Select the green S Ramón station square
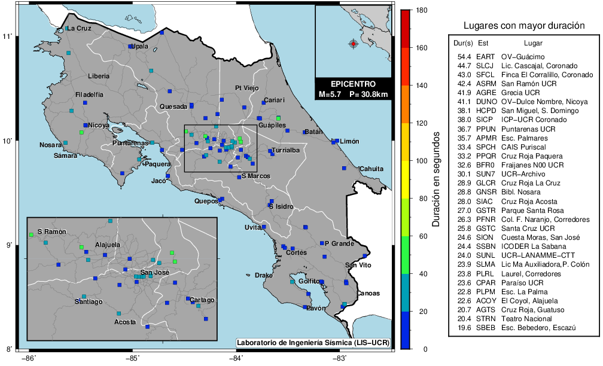Screen dimensions: 603x366 (x=31, y=235)
